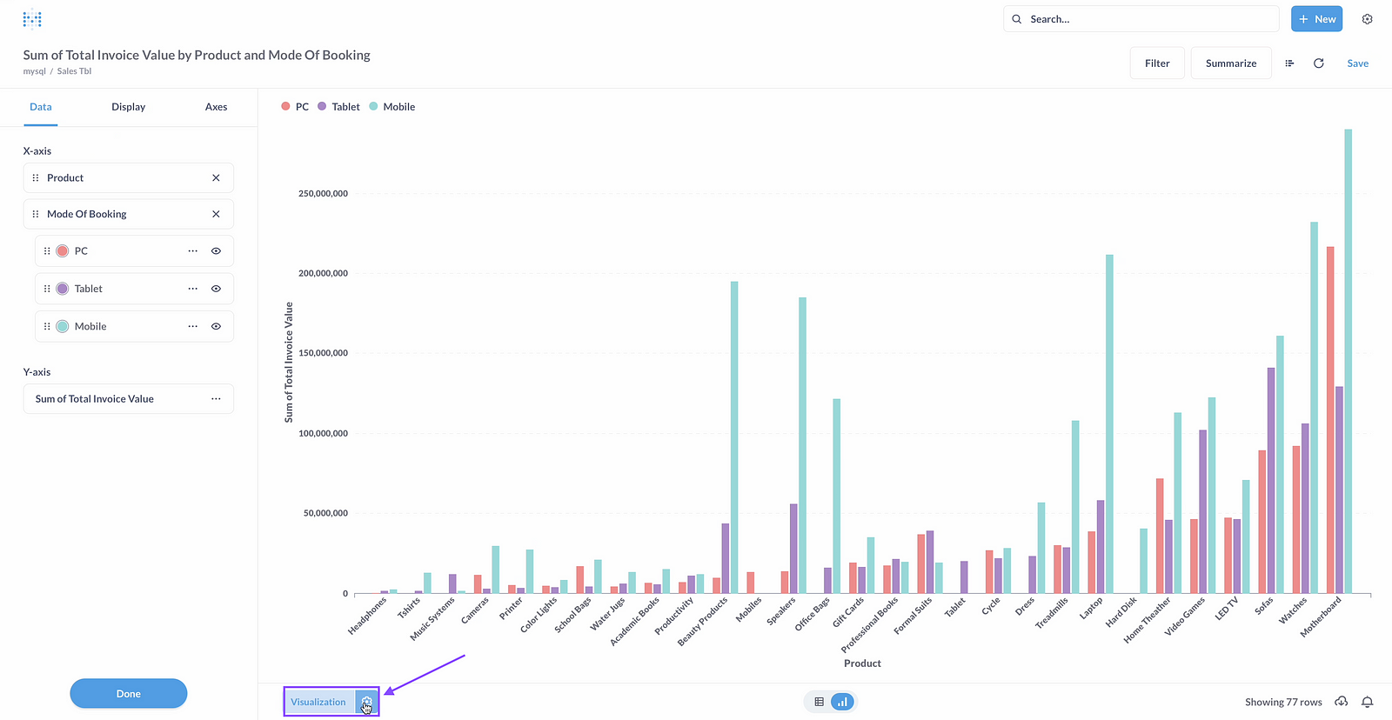The image size is (1392, 720).
Task: Open the settings gear in top bar
Action: pos(1367,19)
